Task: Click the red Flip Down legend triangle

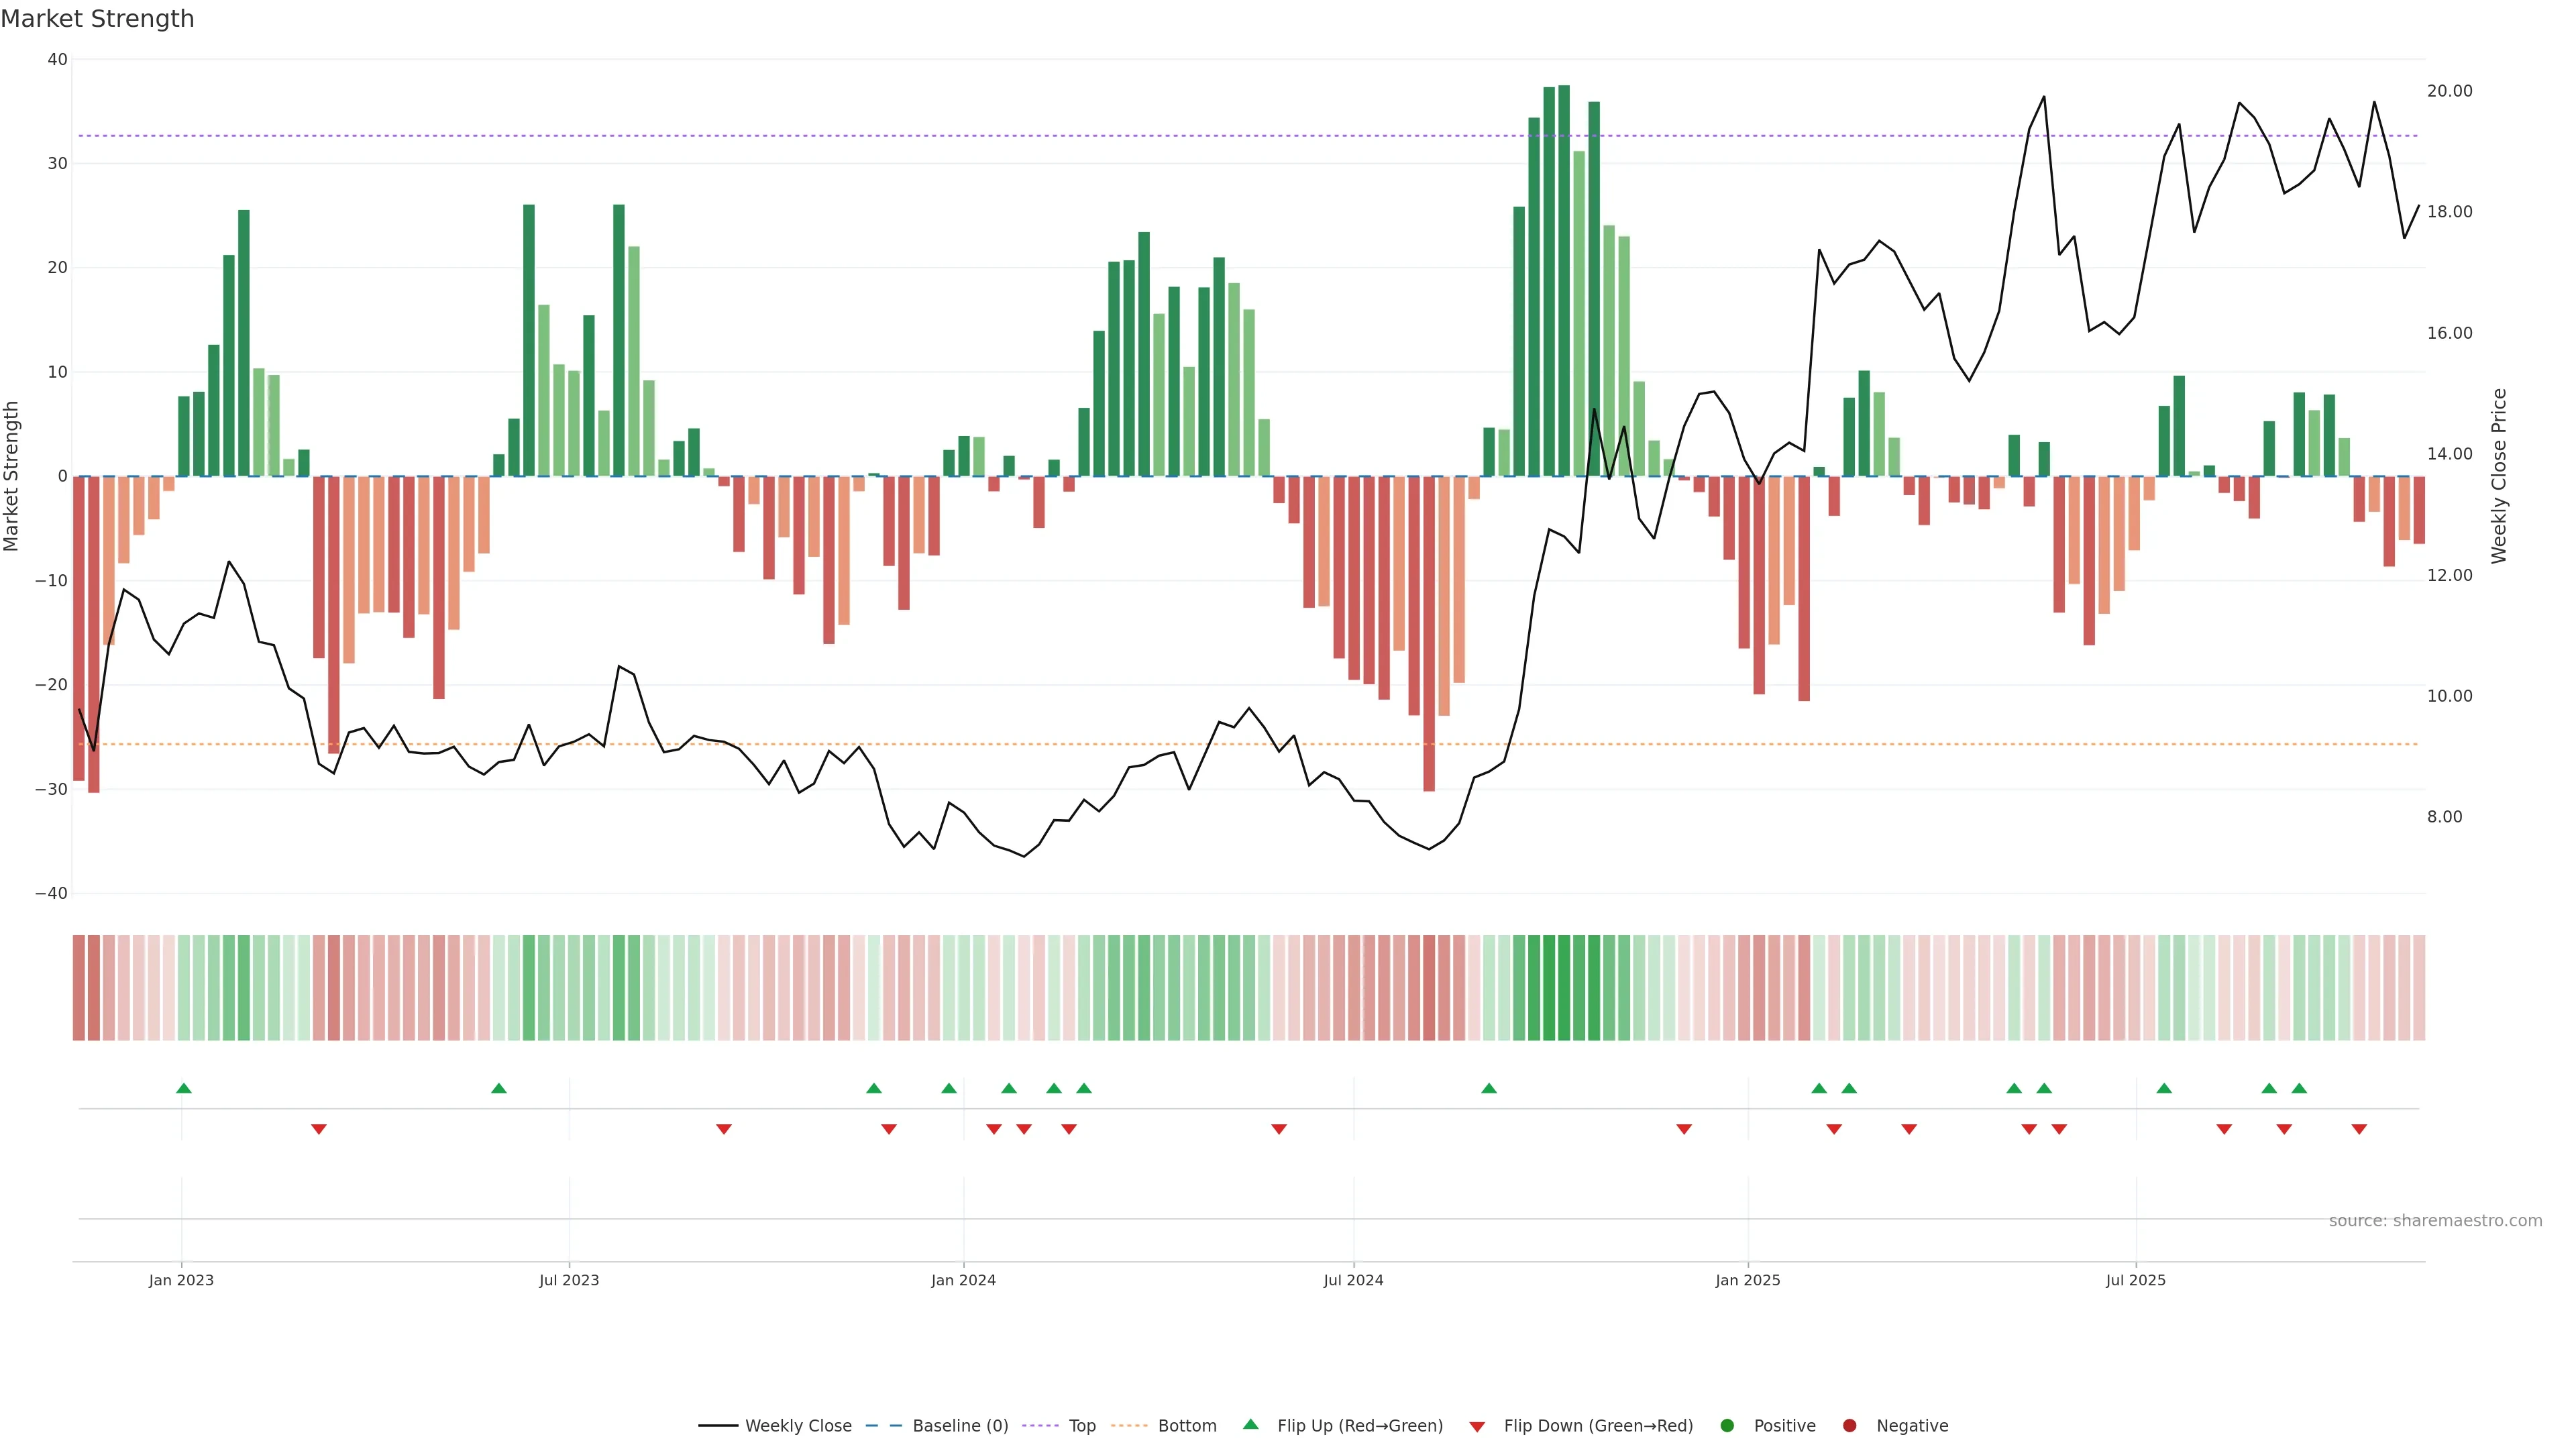Action: pos(1477,1427)
